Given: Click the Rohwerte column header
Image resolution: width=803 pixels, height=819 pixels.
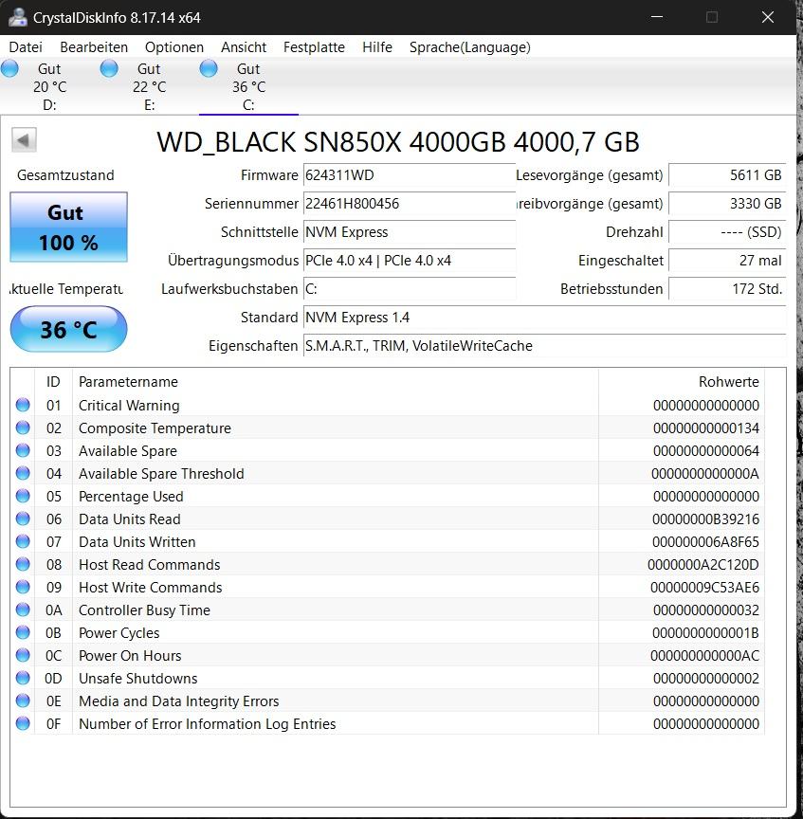Looking at the screenshot, I should 682,382.
